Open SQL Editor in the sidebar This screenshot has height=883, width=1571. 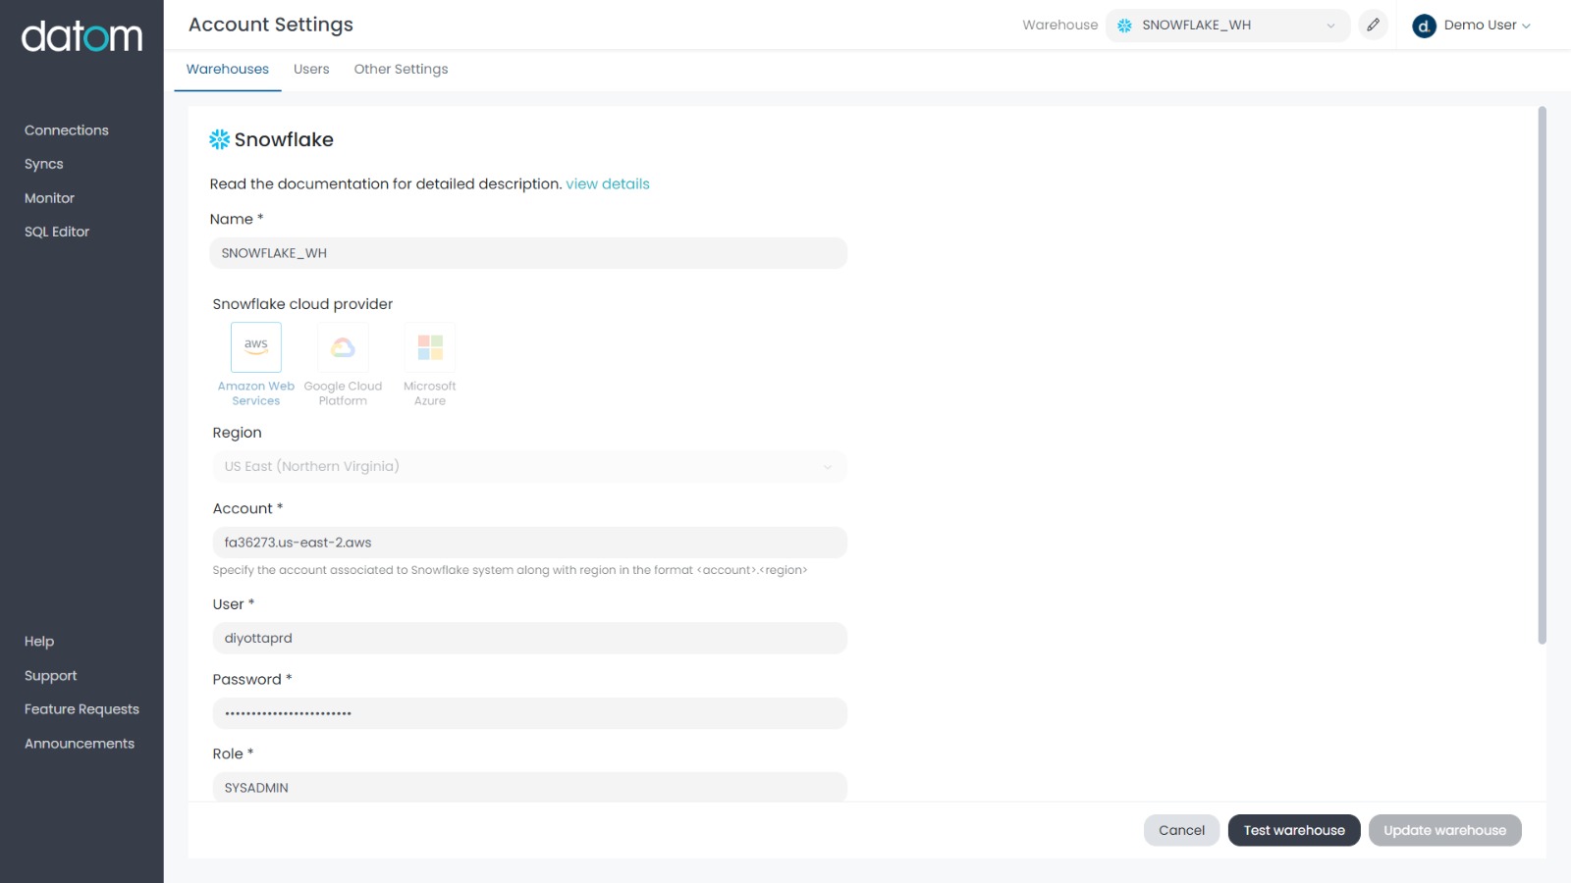57,232
